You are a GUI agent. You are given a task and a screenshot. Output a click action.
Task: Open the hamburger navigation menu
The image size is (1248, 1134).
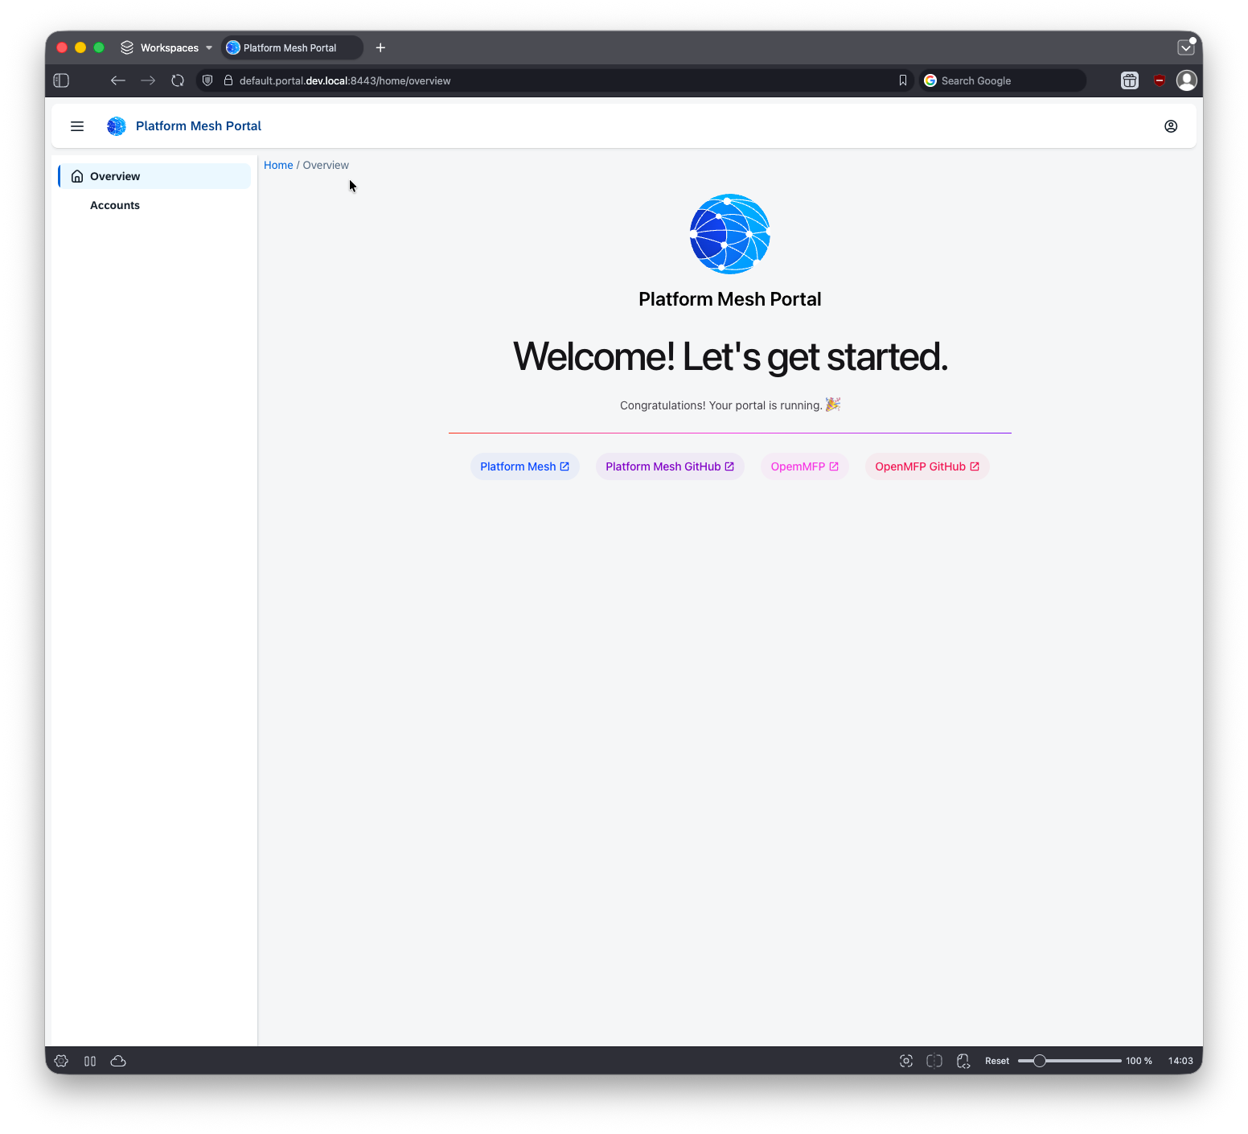pyautogui.click(x=76, y=125)
